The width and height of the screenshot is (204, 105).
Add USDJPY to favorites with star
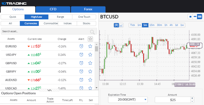pyautogui.click(x=90, y=55)
